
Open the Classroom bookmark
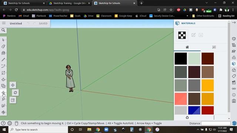point(104,16)
